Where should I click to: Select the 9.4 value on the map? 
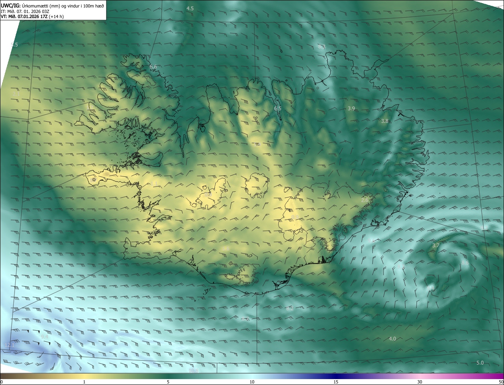pyautogui.click(x=44, y=337)
